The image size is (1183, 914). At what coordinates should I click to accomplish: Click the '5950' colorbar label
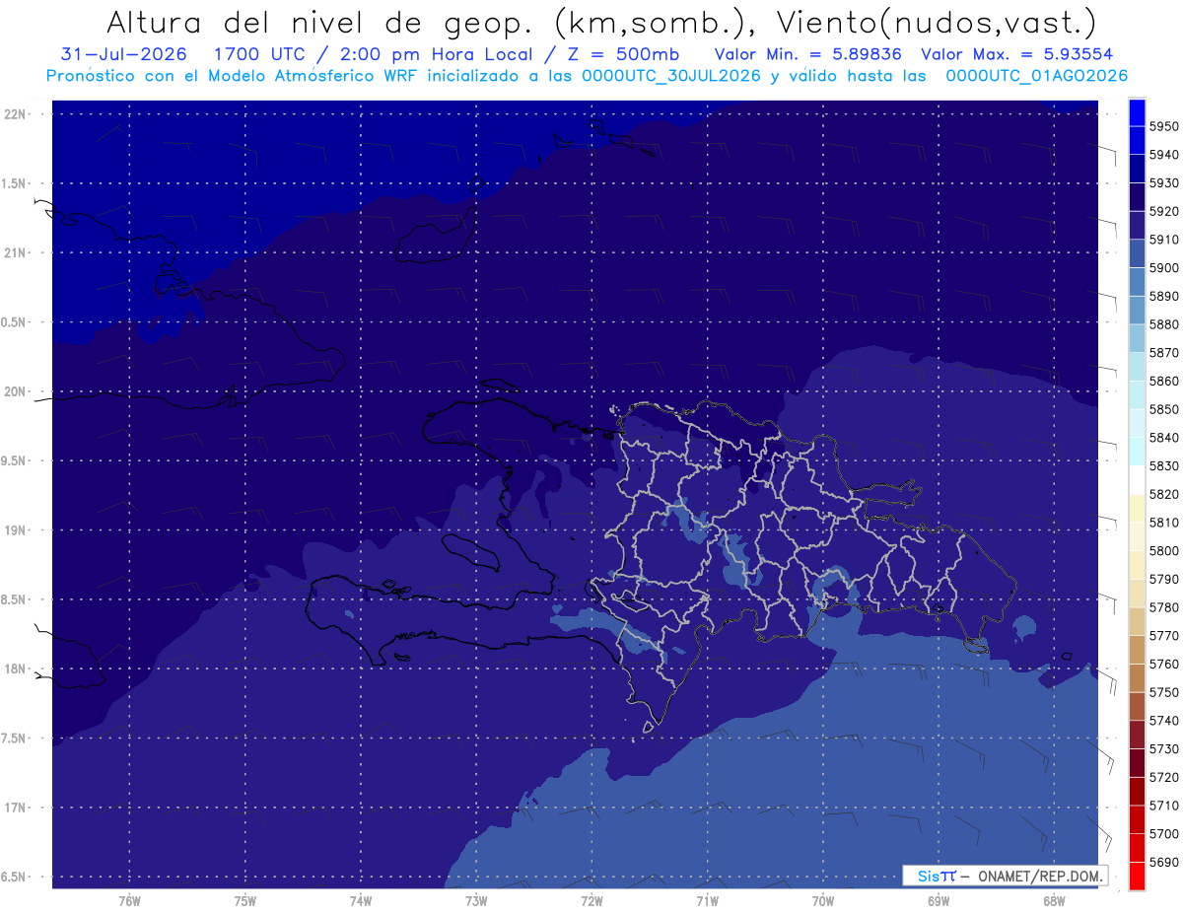(x=1164, y=126)
